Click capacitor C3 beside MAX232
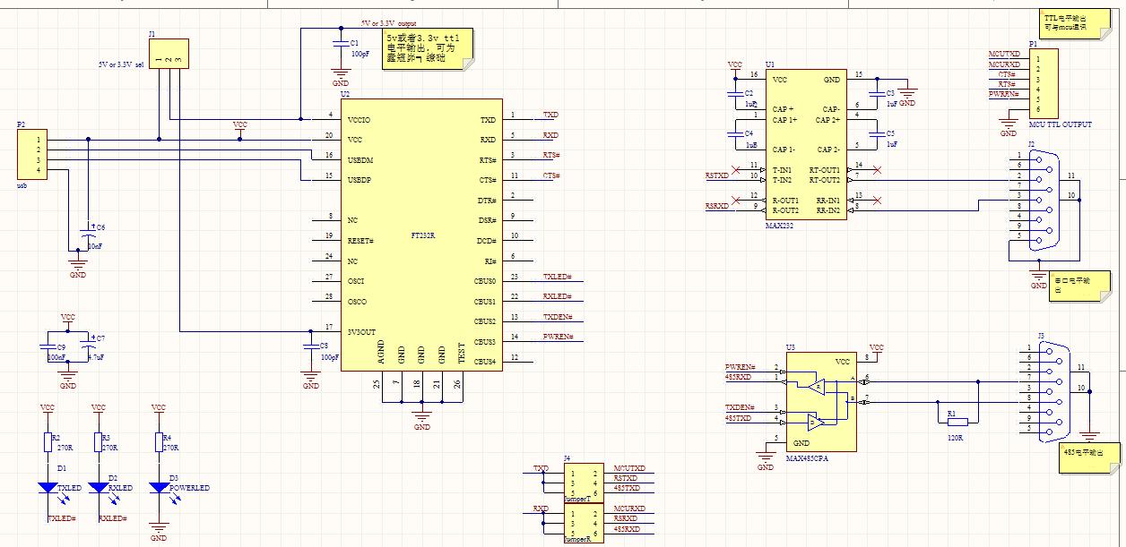 [x=877, y=93]
